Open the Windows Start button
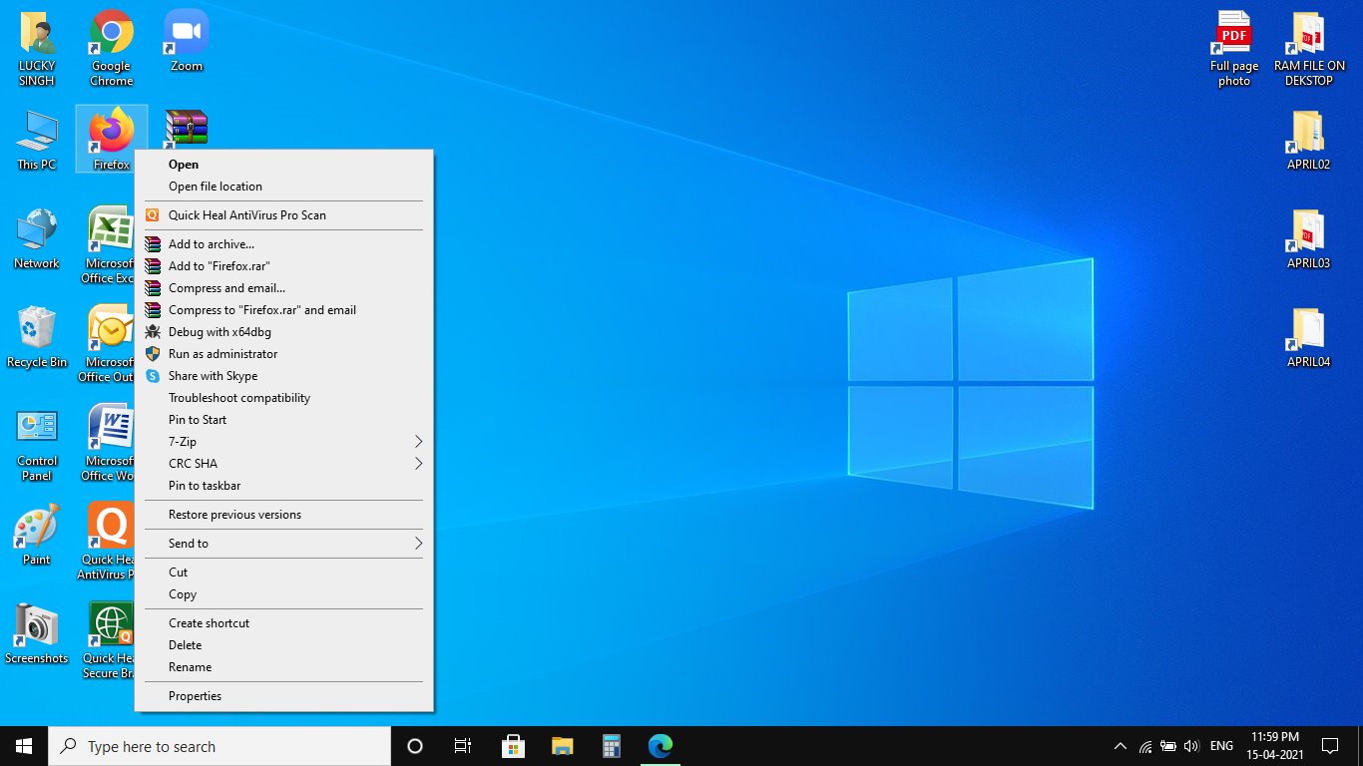This screenshot has height=766, width=1363. click(24, 746)
